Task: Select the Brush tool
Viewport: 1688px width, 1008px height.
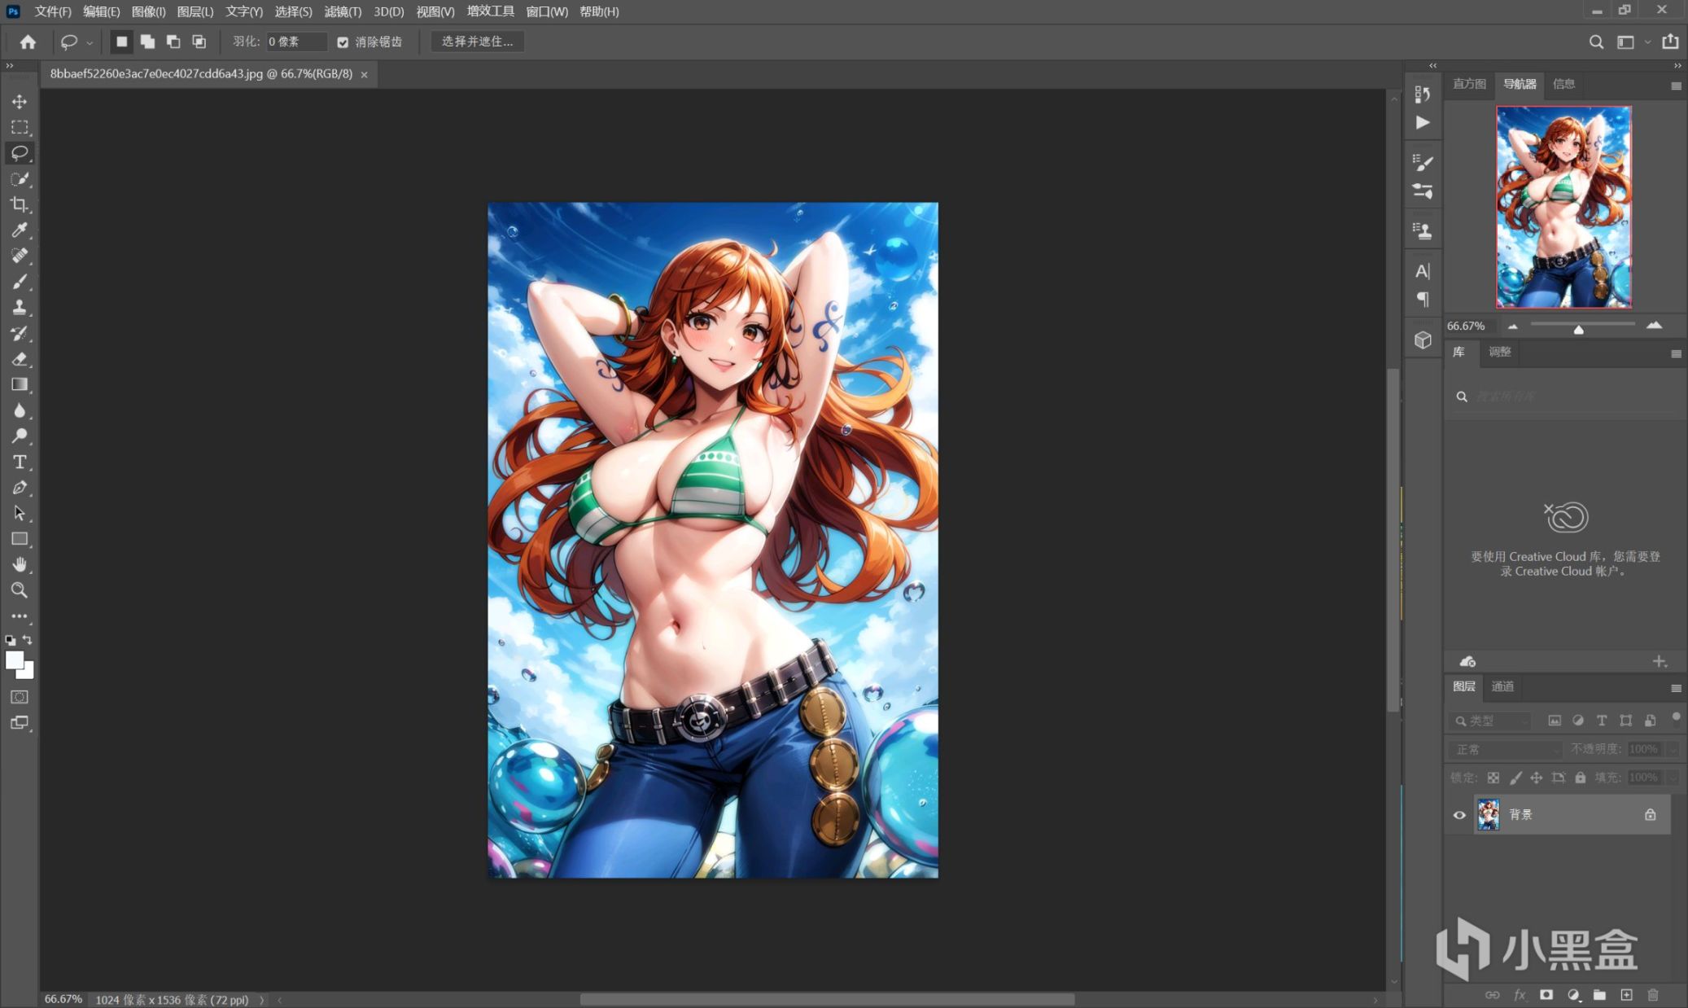Action: (x=20, y=282)
